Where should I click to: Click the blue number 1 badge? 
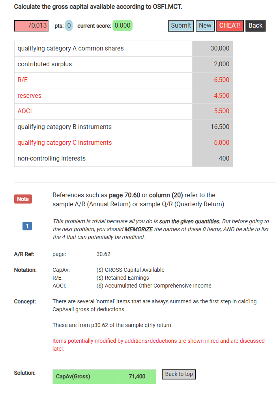click(x=27, y=226)
